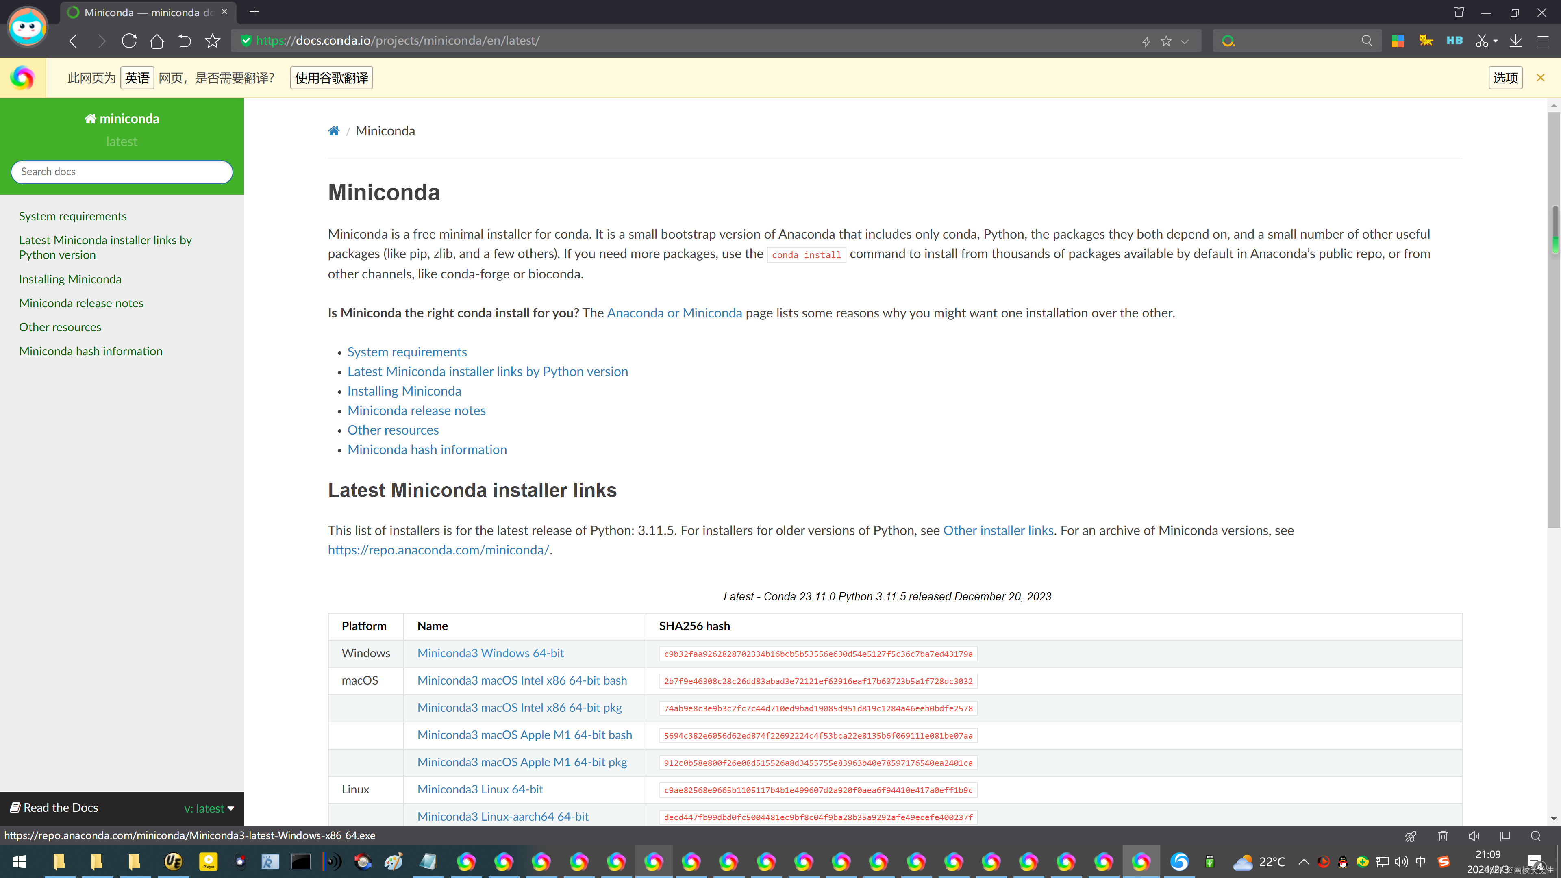This screenshot has height=878, width=1561.
Task: Click 使用谷歌翻译 translate button
Action: pyautogui.click(x=331, y=78)
